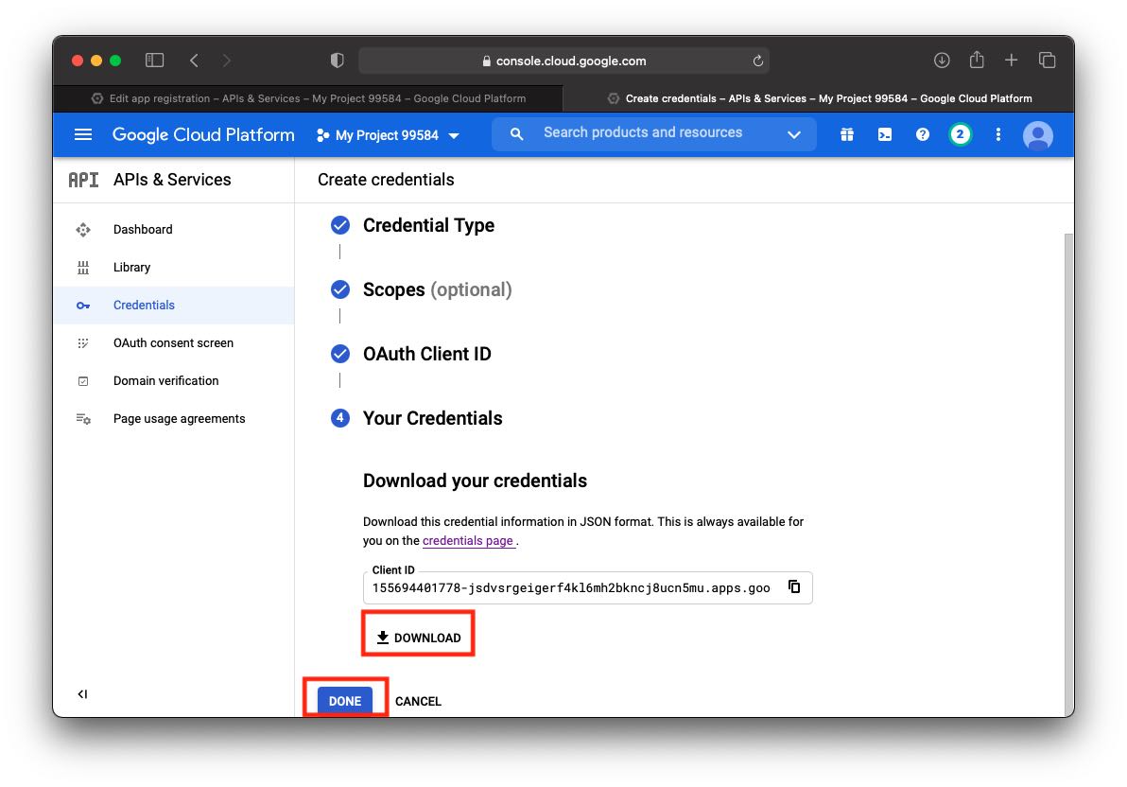The height and width of the screenshot is (787, 1127).
Task: Click the OAuth consent screen icon
Action: coord(83,343)
